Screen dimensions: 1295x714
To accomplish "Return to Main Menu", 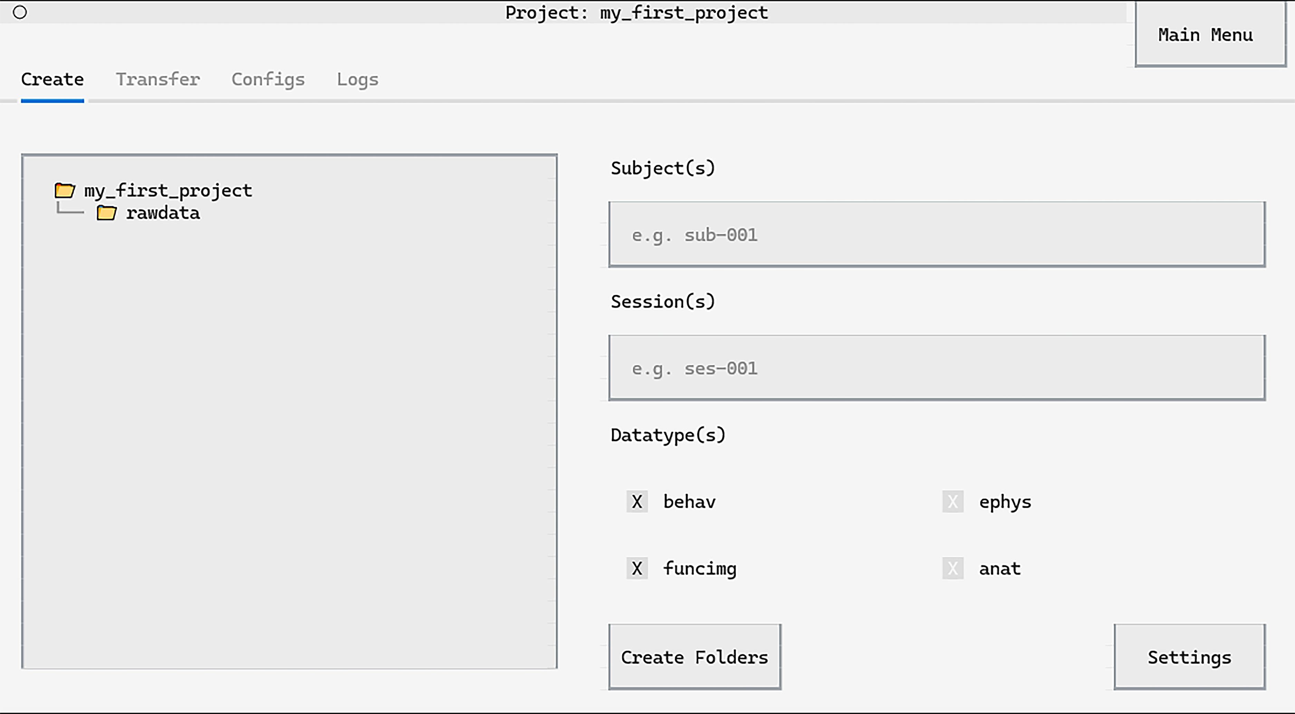I will [x=1206, y=35].
